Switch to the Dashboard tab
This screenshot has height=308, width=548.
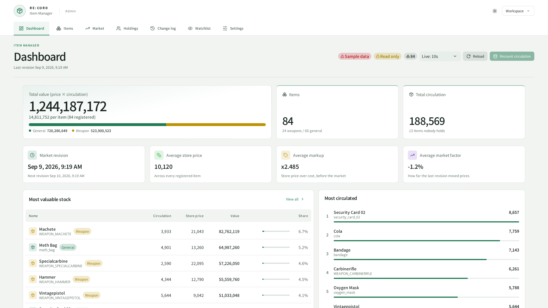(31, 29)
